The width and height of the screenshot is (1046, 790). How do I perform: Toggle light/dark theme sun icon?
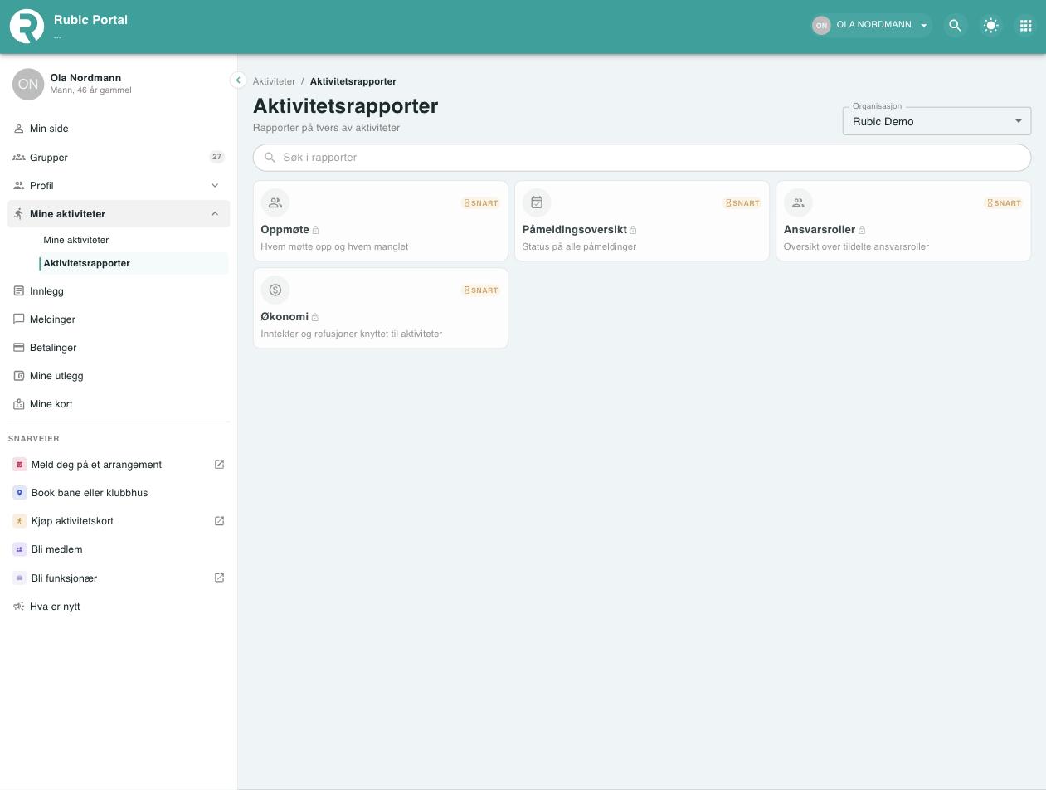[x=990, y=26]
